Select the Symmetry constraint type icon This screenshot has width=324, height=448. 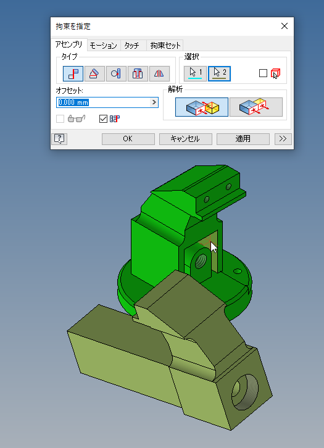pos(159,73)
